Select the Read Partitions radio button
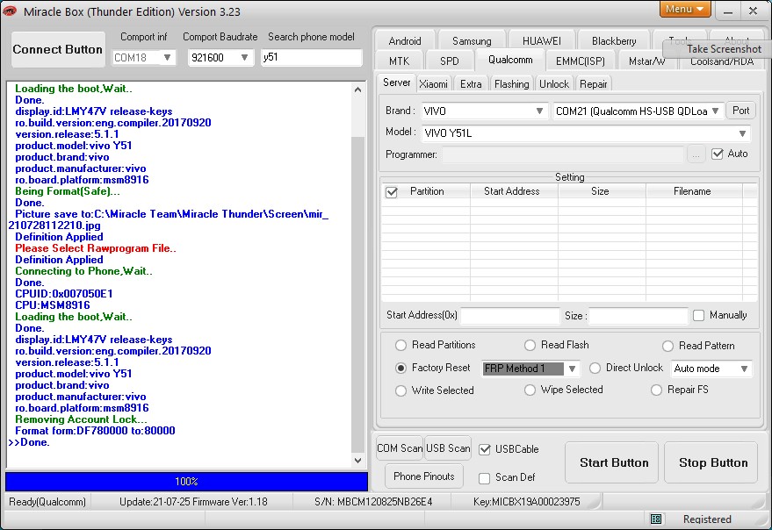 coord(400,346)
